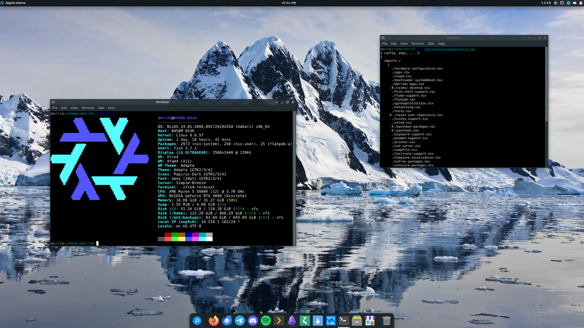Launch Firefox from the dock
The image size is (584, 328).
click(213, 321)
